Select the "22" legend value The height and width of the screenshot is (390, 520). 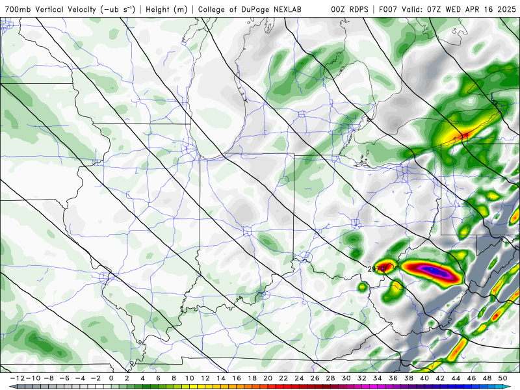tap(283, 378)
